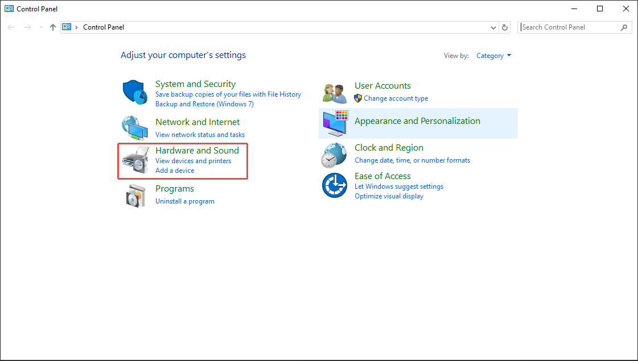
Task: Click the Network and Internet globe icon
Action: point(135,128)
